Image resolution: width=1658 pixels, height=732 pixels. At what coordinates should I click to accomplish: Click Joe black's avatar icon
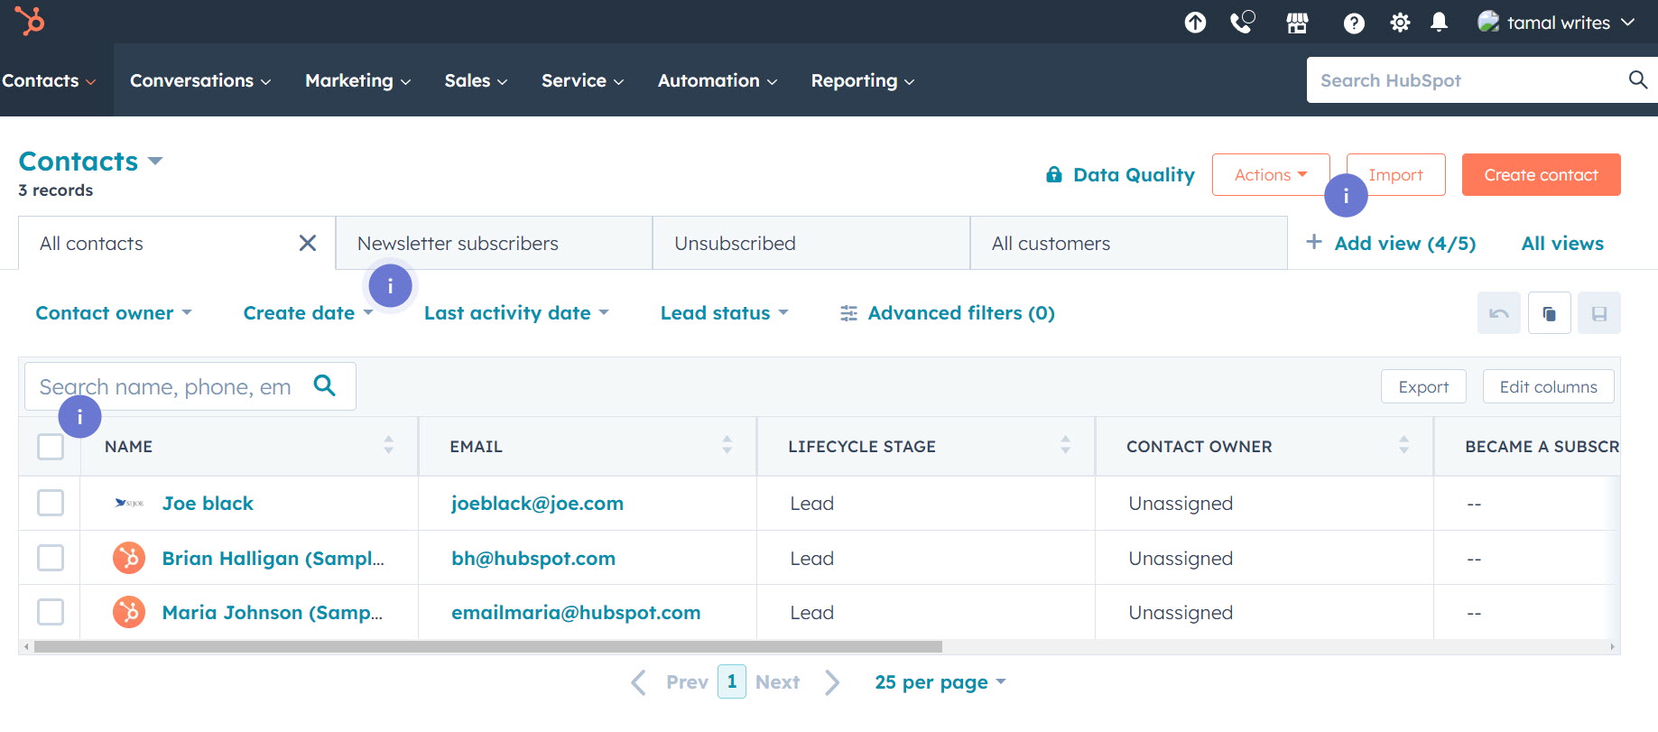tap(129, 503)
